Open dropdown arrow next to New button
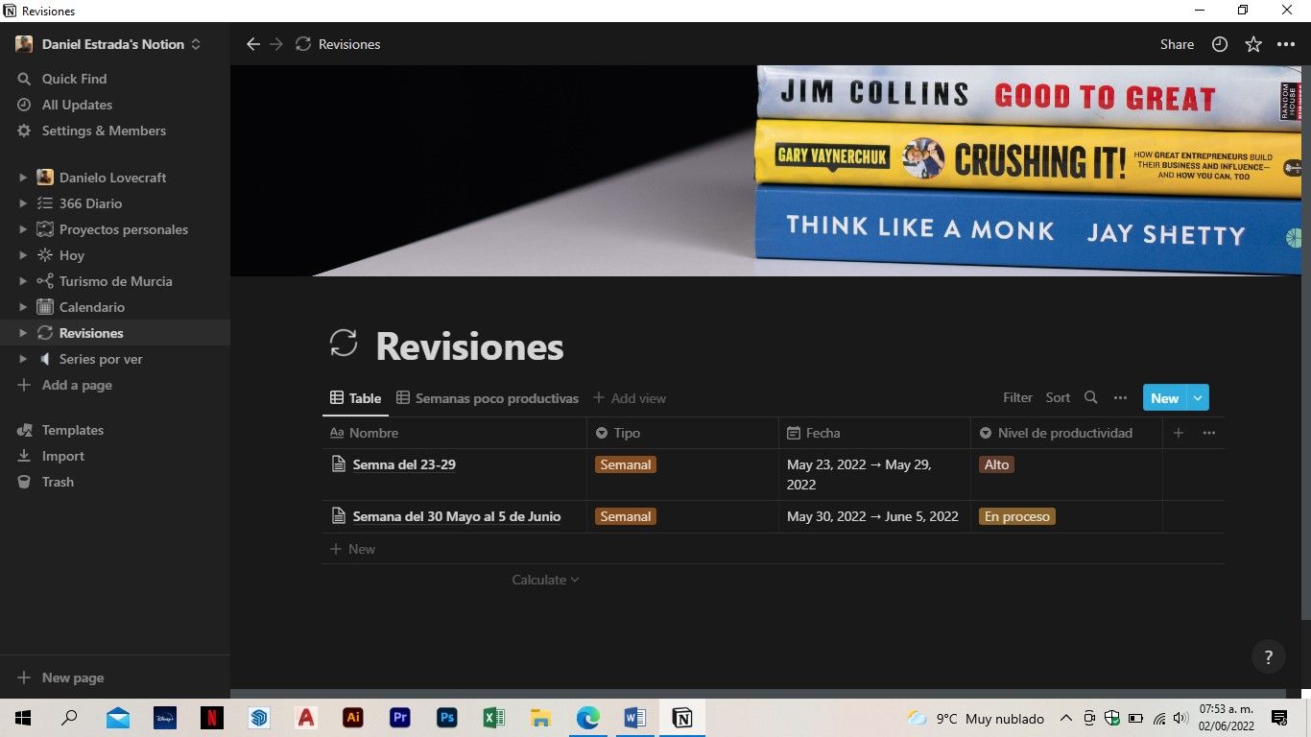 click(x=1198, y=397)
